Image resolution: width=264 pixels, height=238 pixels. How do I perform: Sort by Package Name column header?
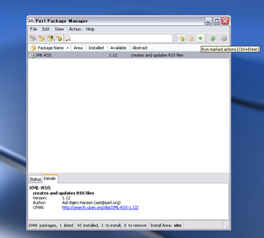tap(49, 48)
